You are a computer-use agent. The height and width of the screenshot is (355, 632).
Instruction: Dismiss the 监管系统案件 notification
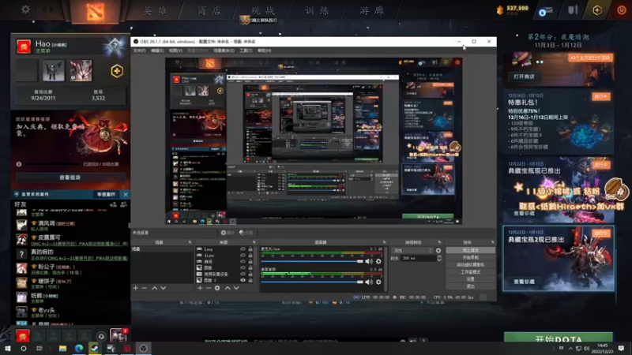(126, 194)
